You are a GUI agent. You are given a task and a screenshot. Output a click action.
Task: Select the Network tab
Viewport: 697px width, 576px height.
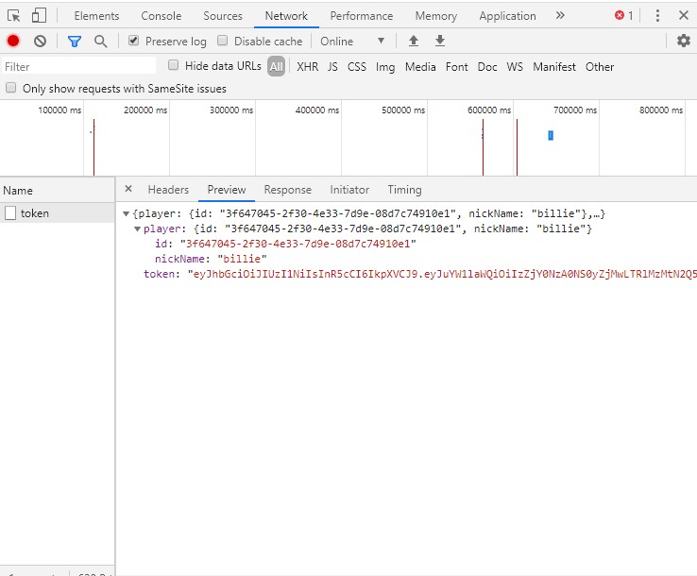point(286,16)
